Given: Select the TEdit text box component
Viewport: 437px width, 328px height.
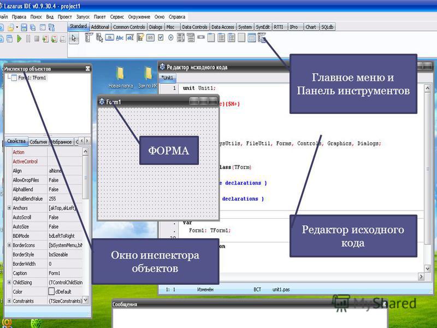Looking at the screenshot, I should click(x=130, y=37).
